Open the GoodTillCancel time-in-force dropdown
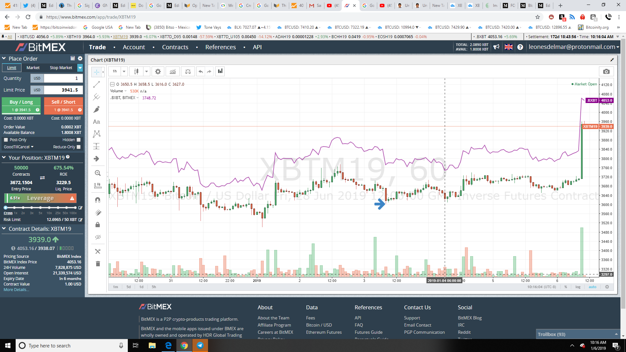 click(x=19, y=147)
